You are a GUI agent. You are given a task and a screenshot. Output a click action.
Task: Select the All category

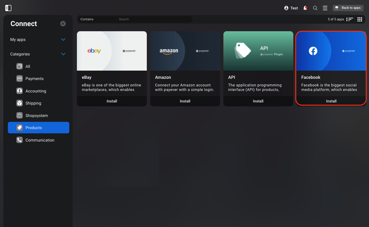(38, 66)
